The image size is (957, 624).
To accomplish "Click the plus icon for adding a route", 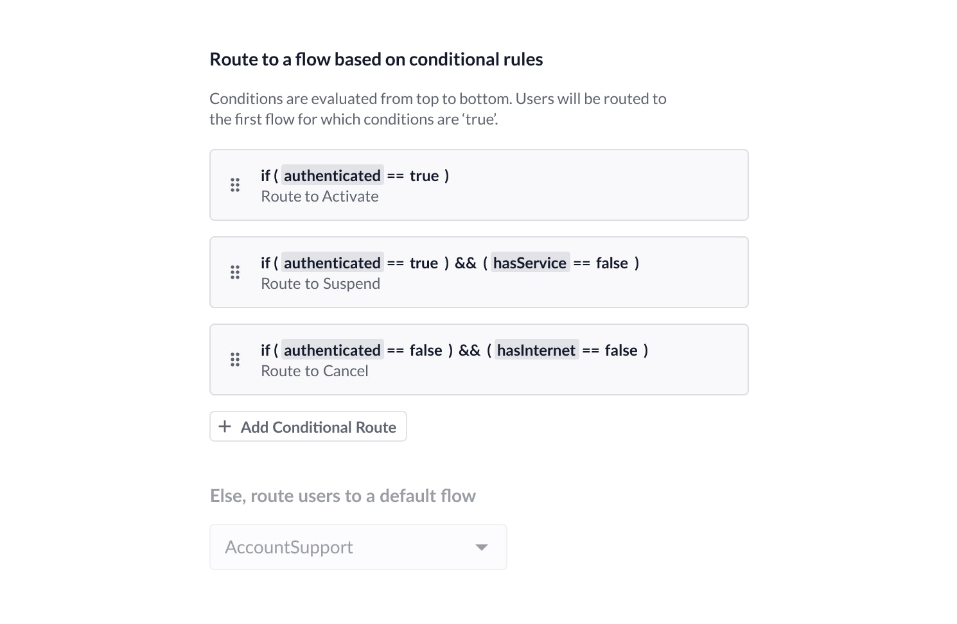I will (x=225, y=427).
